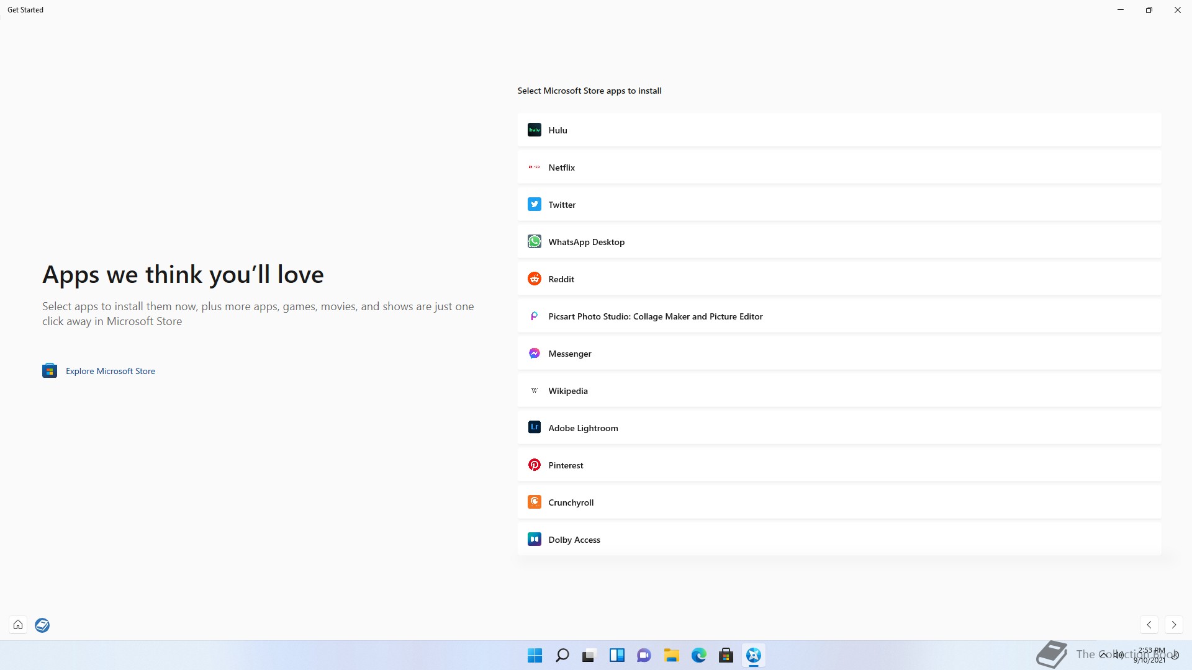1192x670 pixels.
Task: Select the Netflix app icon
Action: point(534,167)
